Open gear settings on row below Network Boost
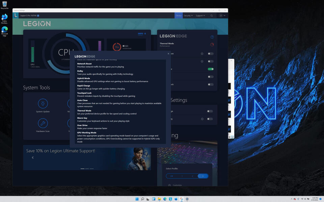 [x=202, y=61]
